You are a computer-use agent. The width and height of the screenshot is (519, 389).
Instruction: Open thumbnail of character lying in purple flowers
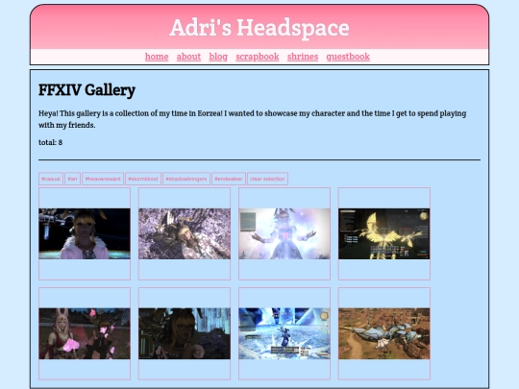pos(185,233)
